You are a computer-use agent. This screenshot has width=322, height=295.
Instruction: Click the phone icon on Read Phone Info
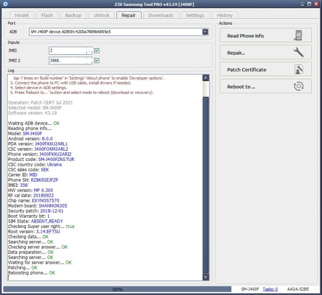(298, 35)
